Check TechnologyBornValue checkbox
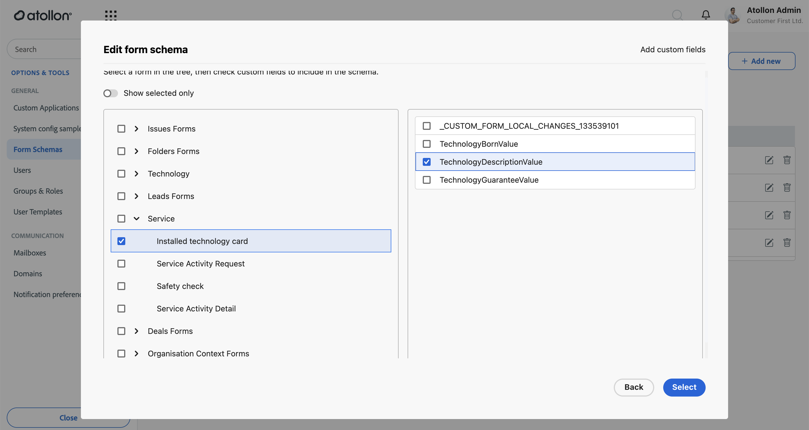Viewport: 809px width, 430px height. pos(426,144)
